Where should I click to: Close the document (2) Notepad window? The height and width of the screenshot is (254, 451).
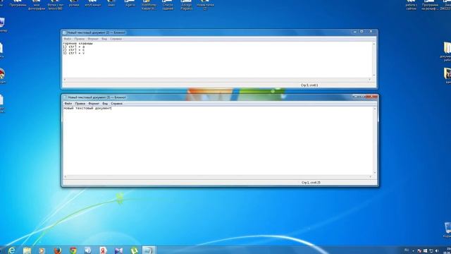tap(371, 31)
